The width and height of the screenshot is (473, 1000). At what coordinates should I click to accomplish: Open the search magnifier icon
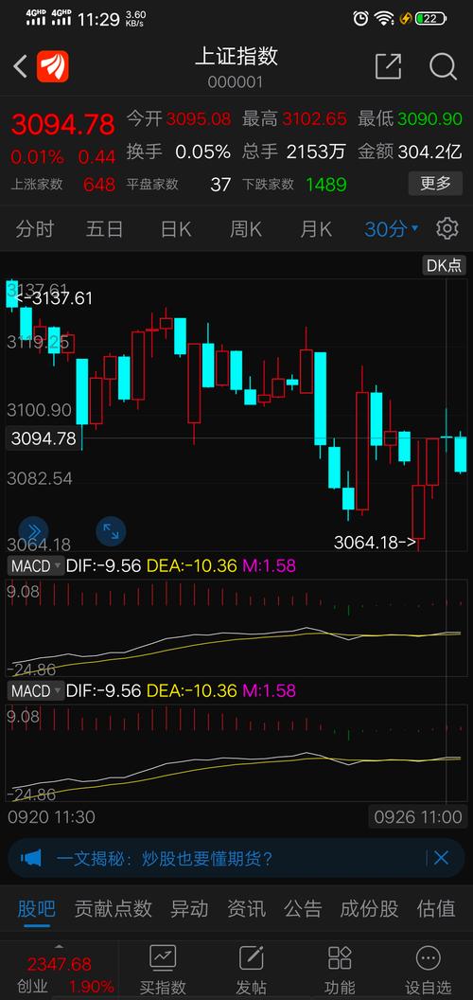(443, 66)
